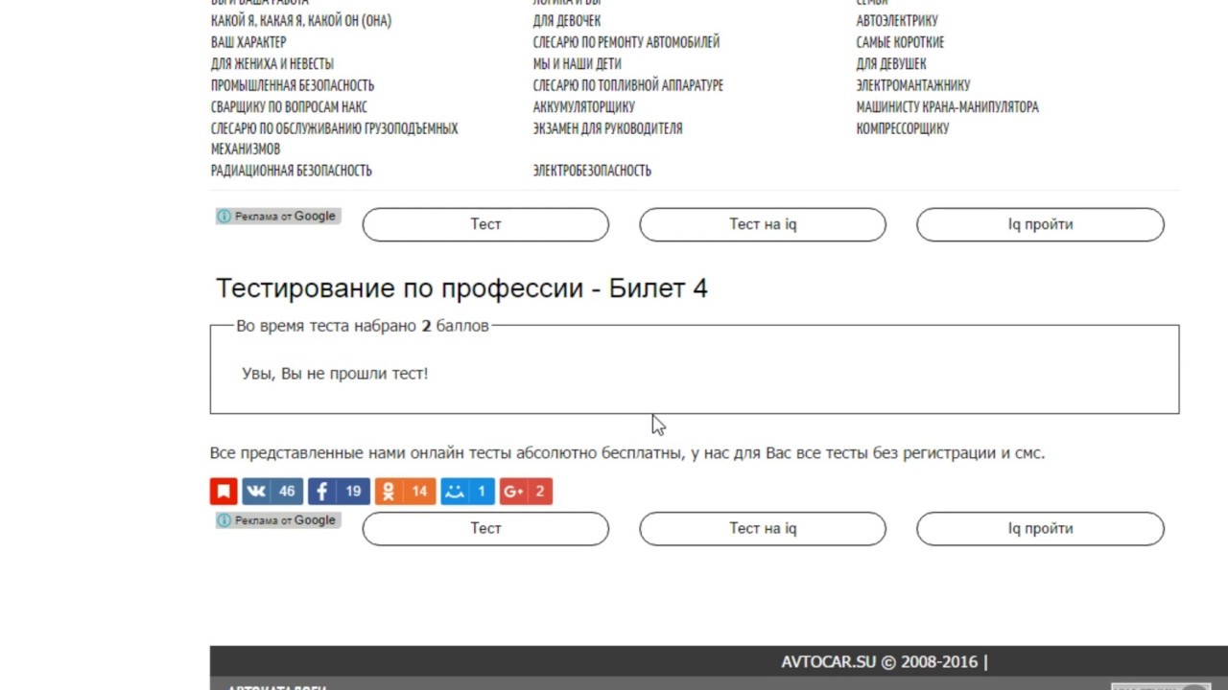The height and width of the screenshot is (690, 1228).
Task: Open 'Автоэлектрику' test link
Action: tap(897, 21)
